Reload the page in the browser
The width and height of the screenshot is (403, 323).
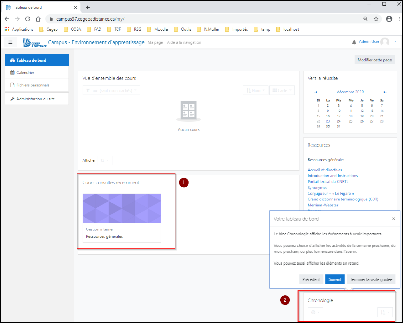click(28, 19)
